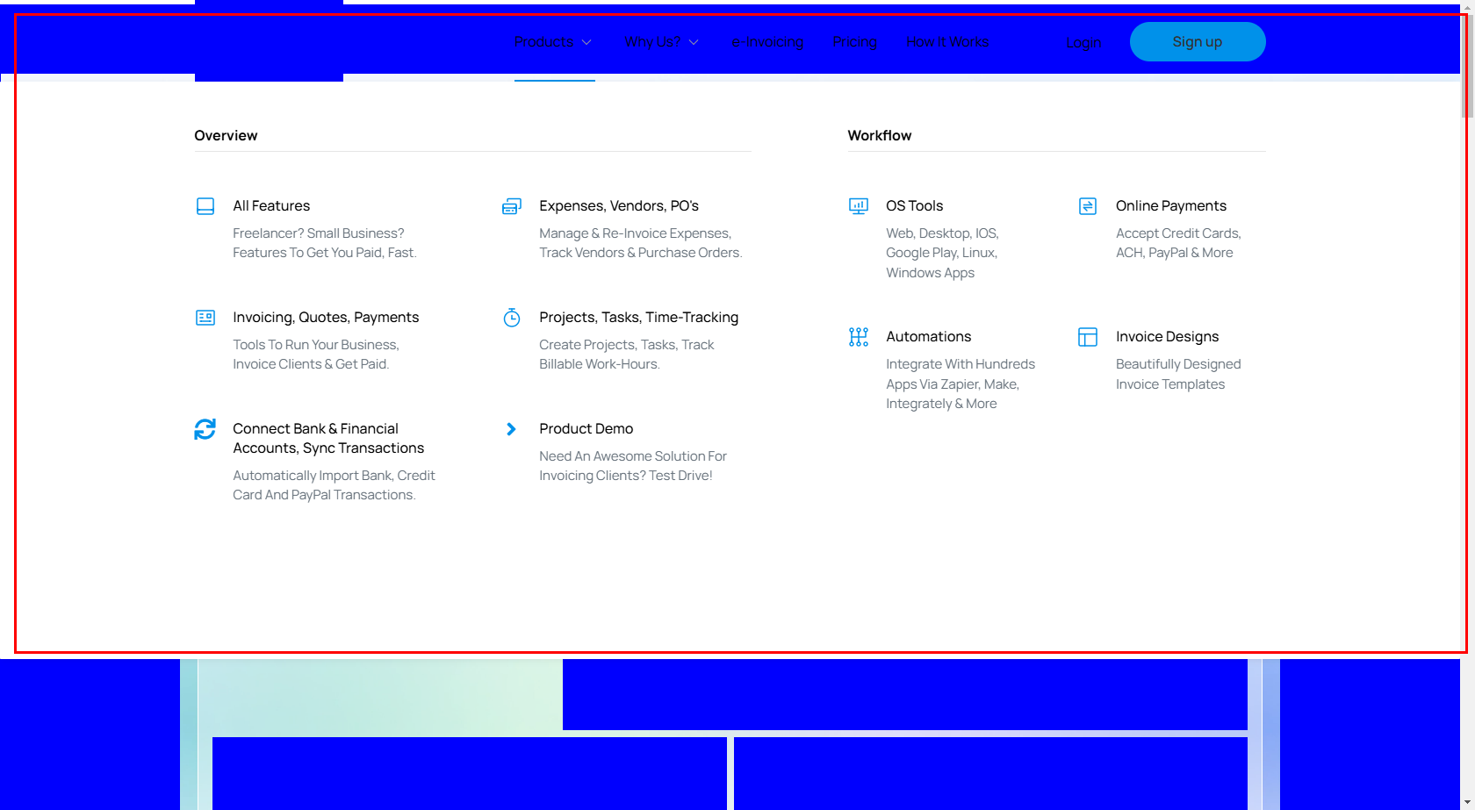Screen dimensions: 1475x810
Task: Click the Product Demo chevron arrow
Action: click(x=512, y=429)
